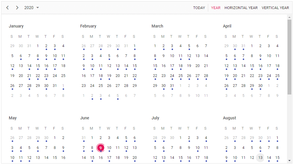294x165 pixels.
Task: Click the scroll up arrow
Action: click(289, 17)
